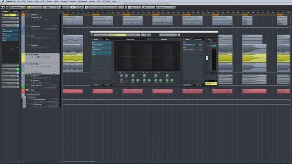
Task: Select the Rhy E Gtr VCA track
Action: point(36,73)
